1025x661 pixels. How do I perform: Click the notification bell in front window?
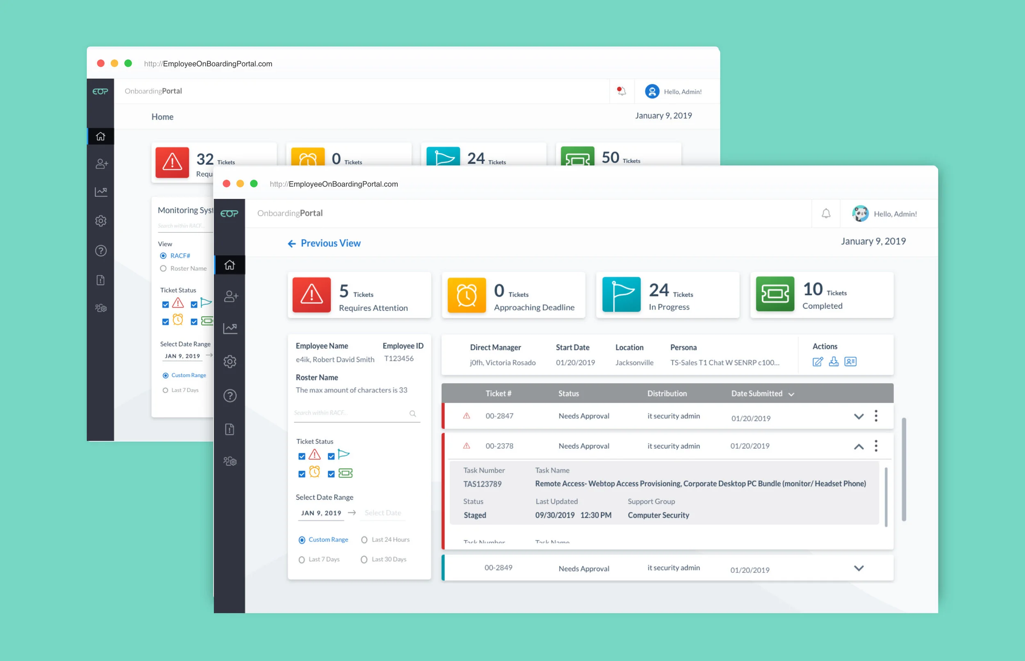(x=825, y=213)
